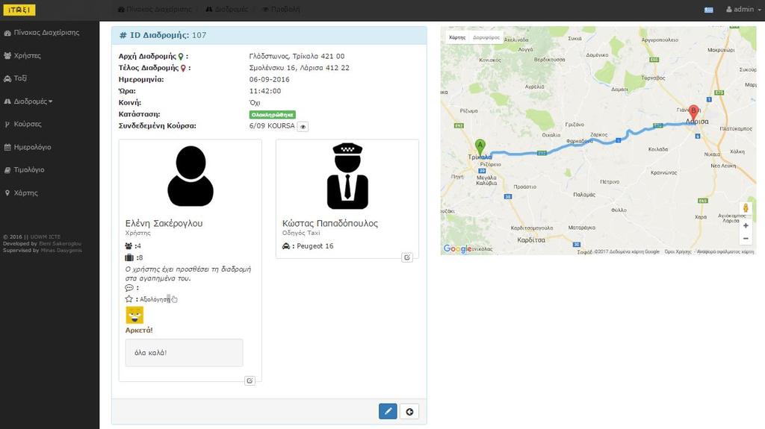Screen dimensions: 765x429
Task: Click the eye icon next to 6/09 KOURSA
Action: 303,126
